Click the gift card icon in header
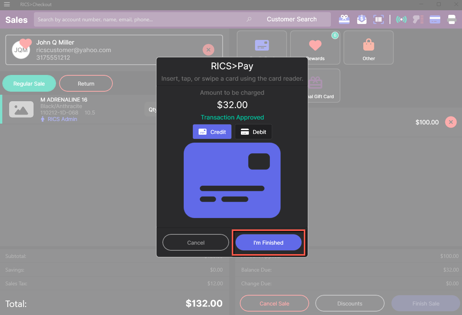Viewport: 462px width, 315px height. tap(344, 19)
